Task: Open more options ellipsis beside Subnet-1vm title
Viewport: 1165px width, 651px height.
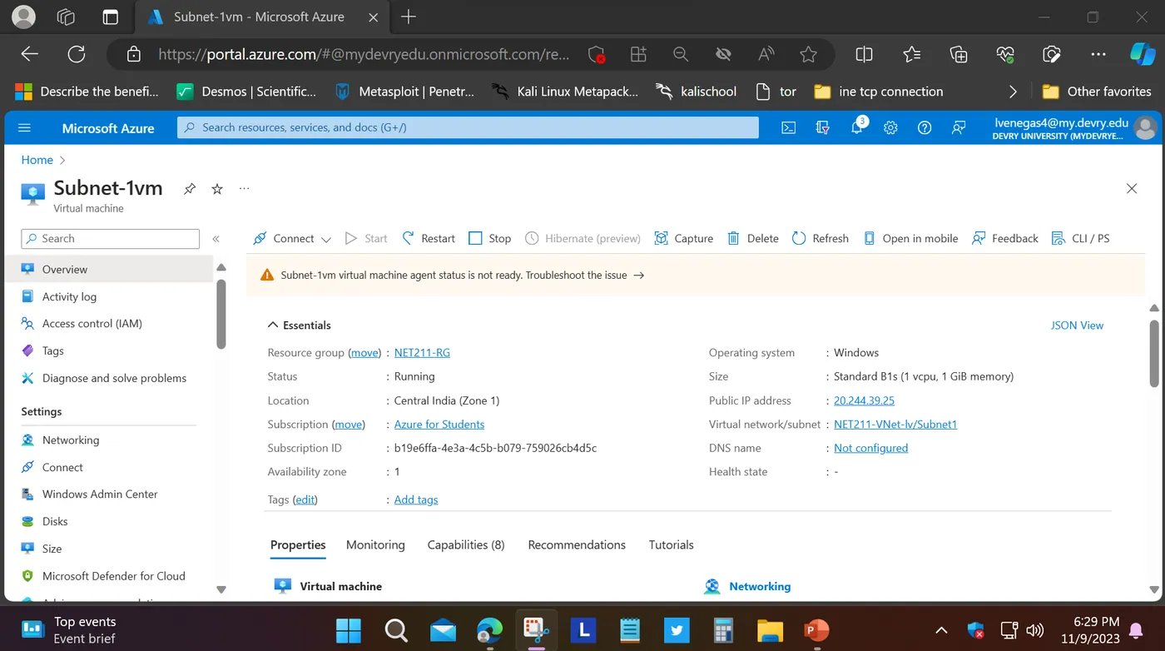Action: tap(244, 188)
